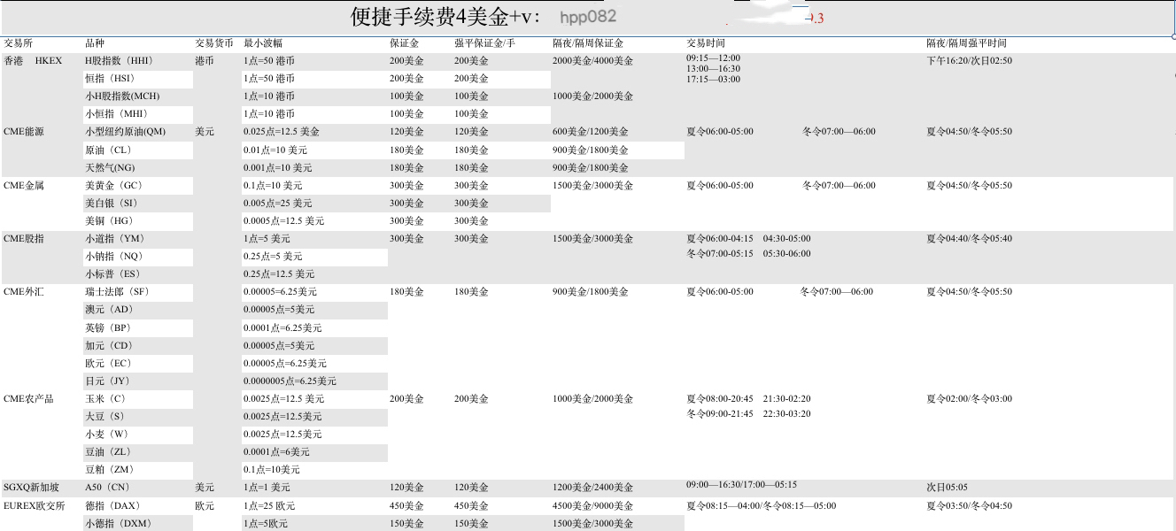The width and height of the screenshot is (1176, 531).
Task: Select the 1点=25 欧元 tick value
Action: click(x=269, y=506)
